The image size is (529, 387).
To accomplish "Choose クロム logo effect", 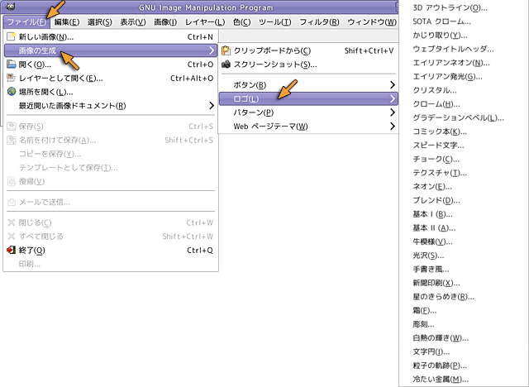I will 436,103.
